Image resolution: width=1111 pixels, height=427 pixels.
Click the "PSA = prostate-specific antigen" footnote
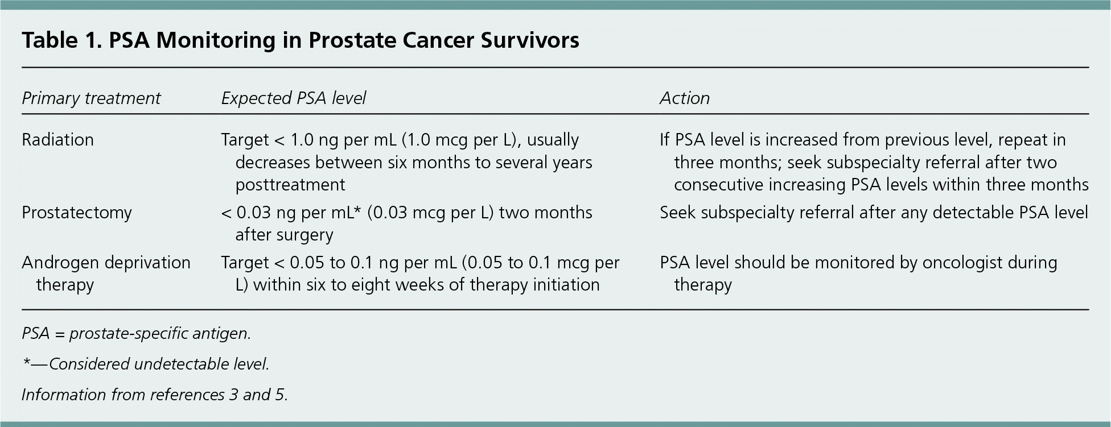point(136,333)
